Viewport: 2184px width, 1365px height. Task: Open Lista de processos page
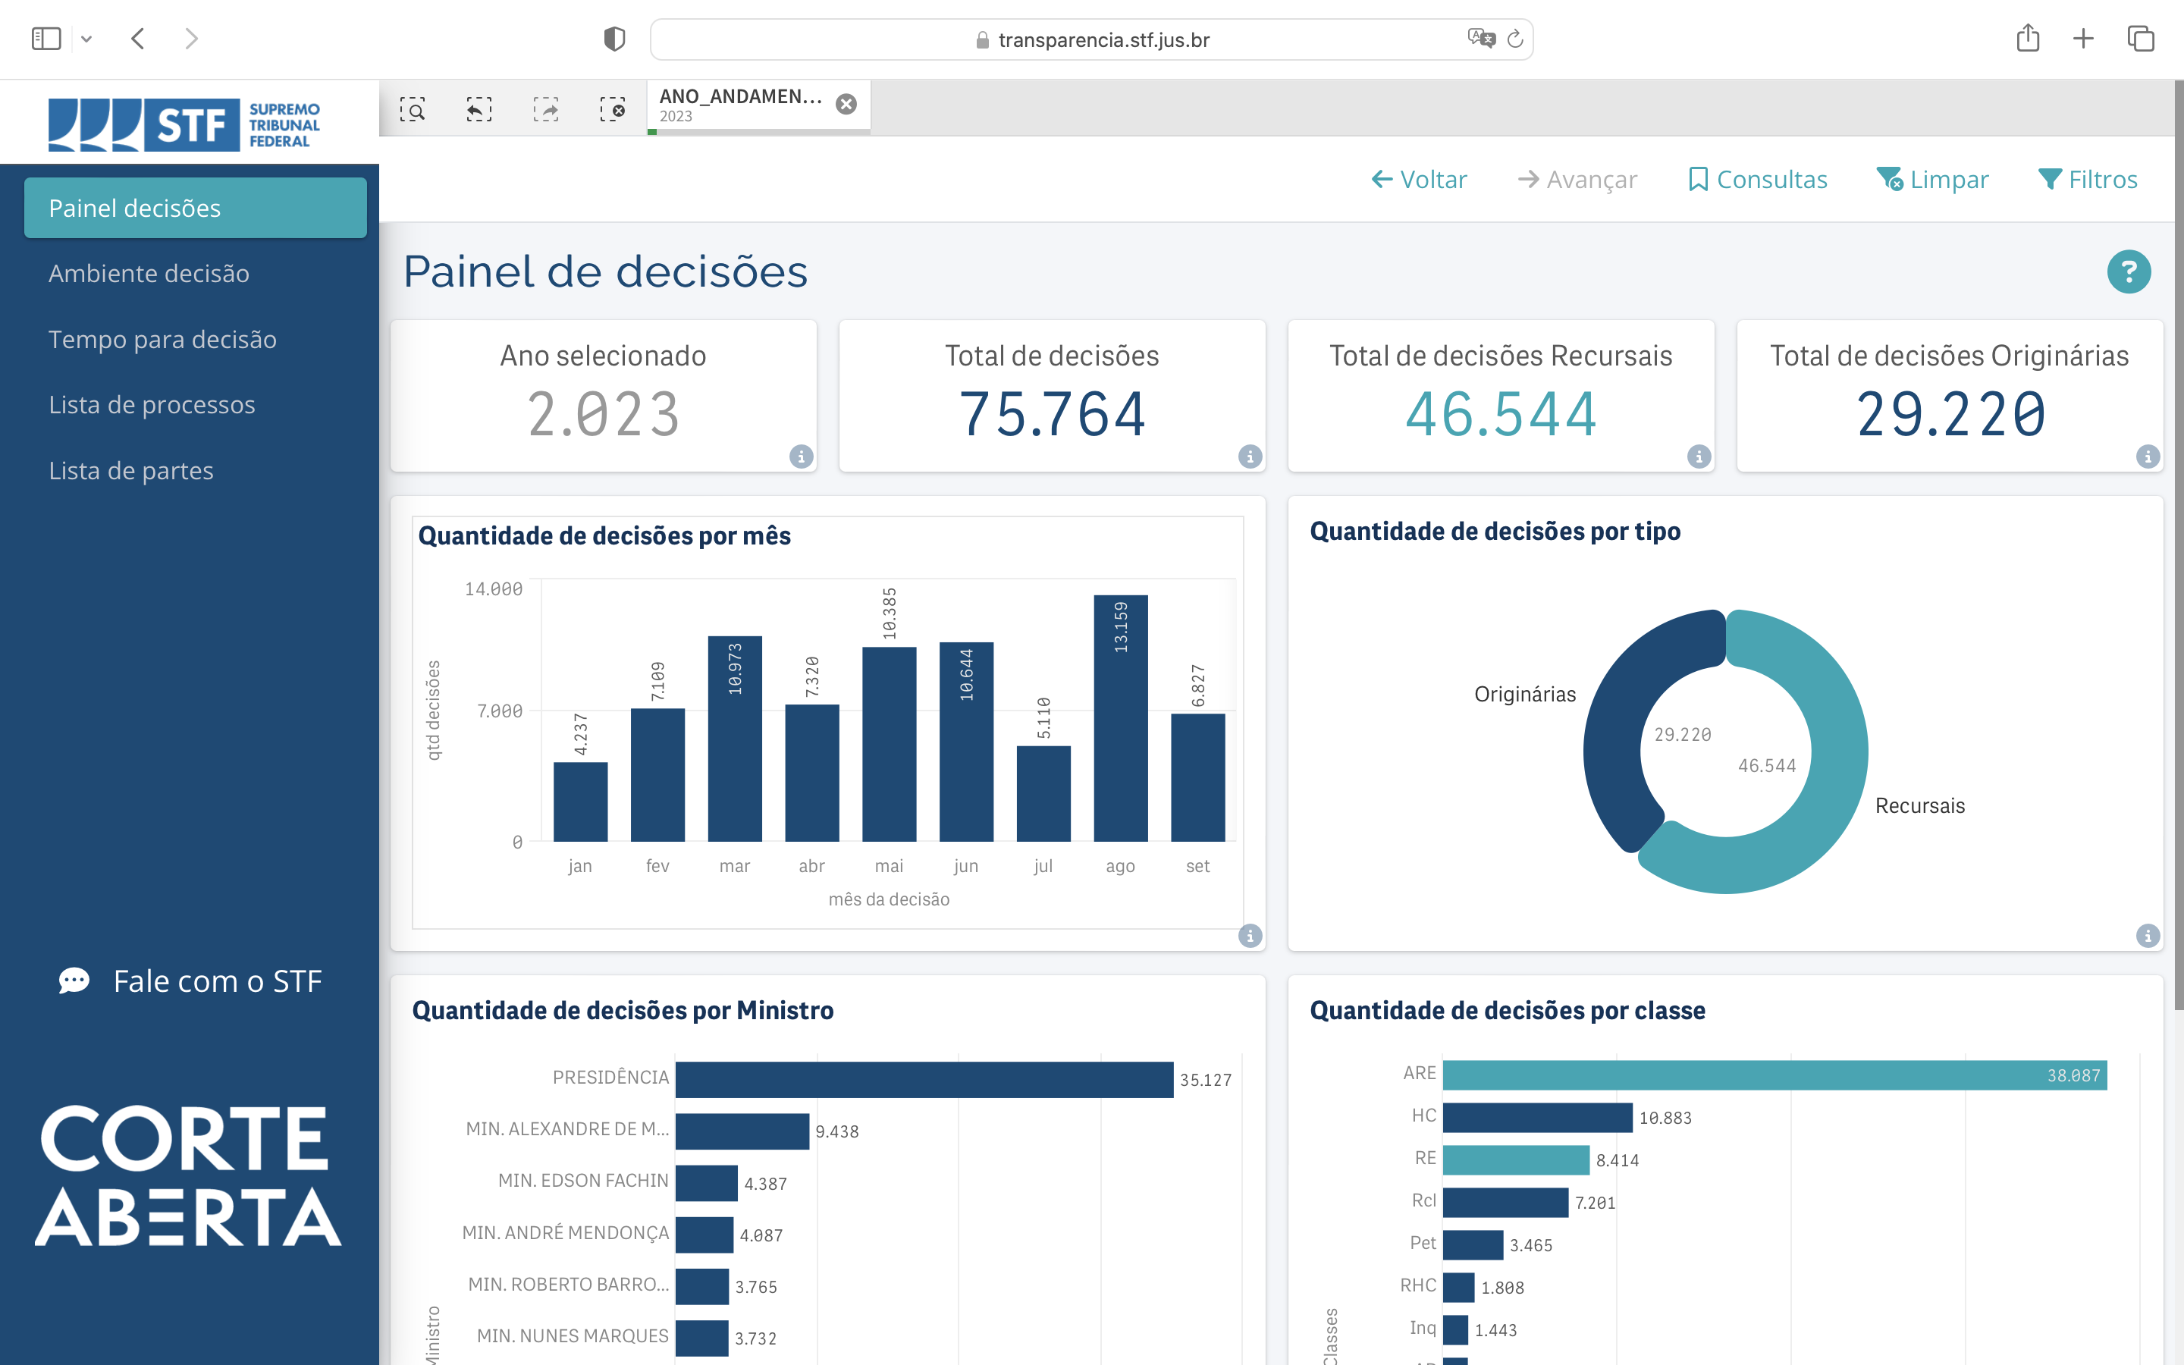coord(152,404)
